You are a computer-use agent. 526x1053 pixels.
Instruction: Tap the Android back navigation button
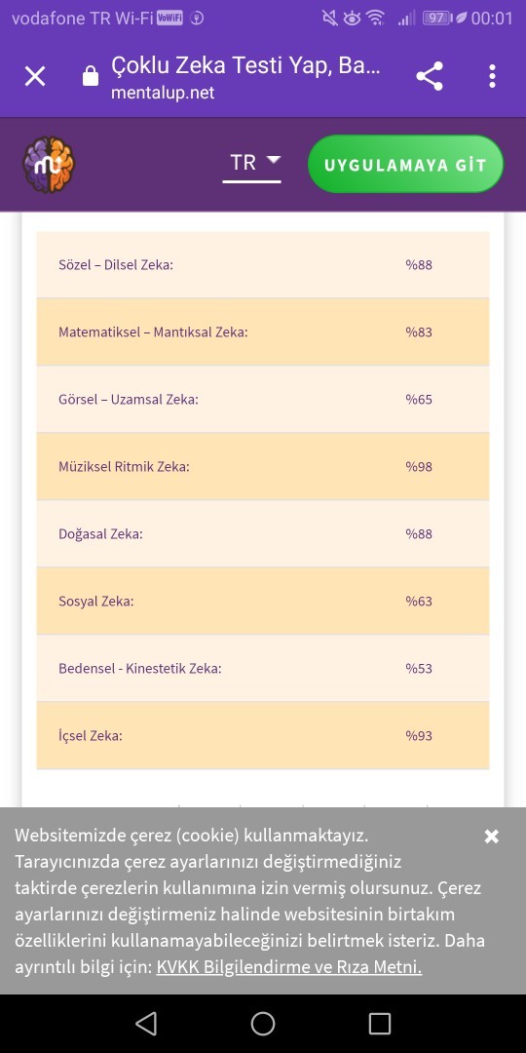tap(146, 1024)
